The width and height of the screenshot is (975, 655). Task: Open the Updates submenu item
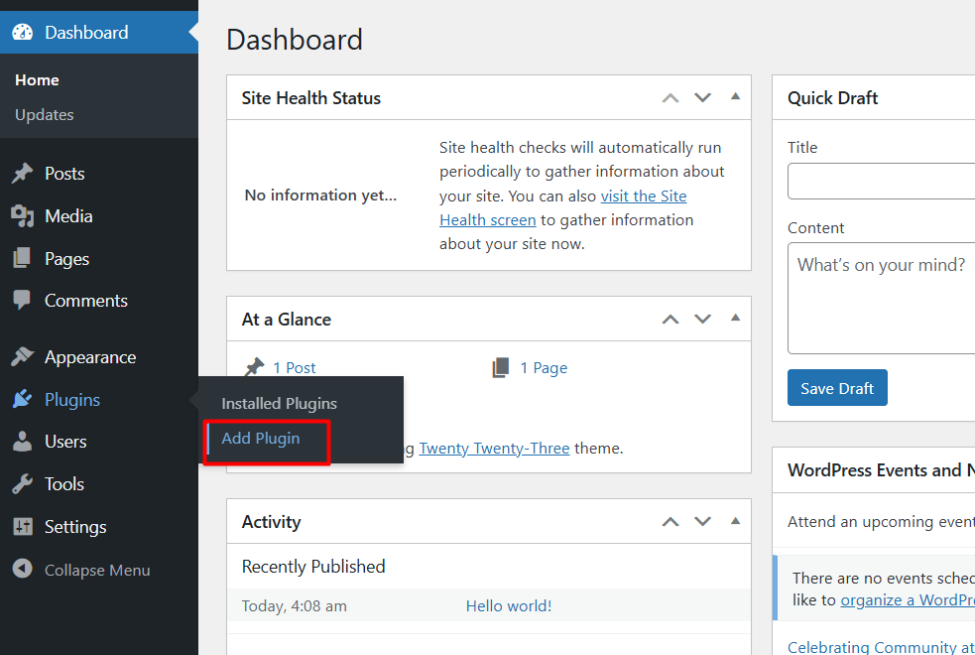pos(45,115)
